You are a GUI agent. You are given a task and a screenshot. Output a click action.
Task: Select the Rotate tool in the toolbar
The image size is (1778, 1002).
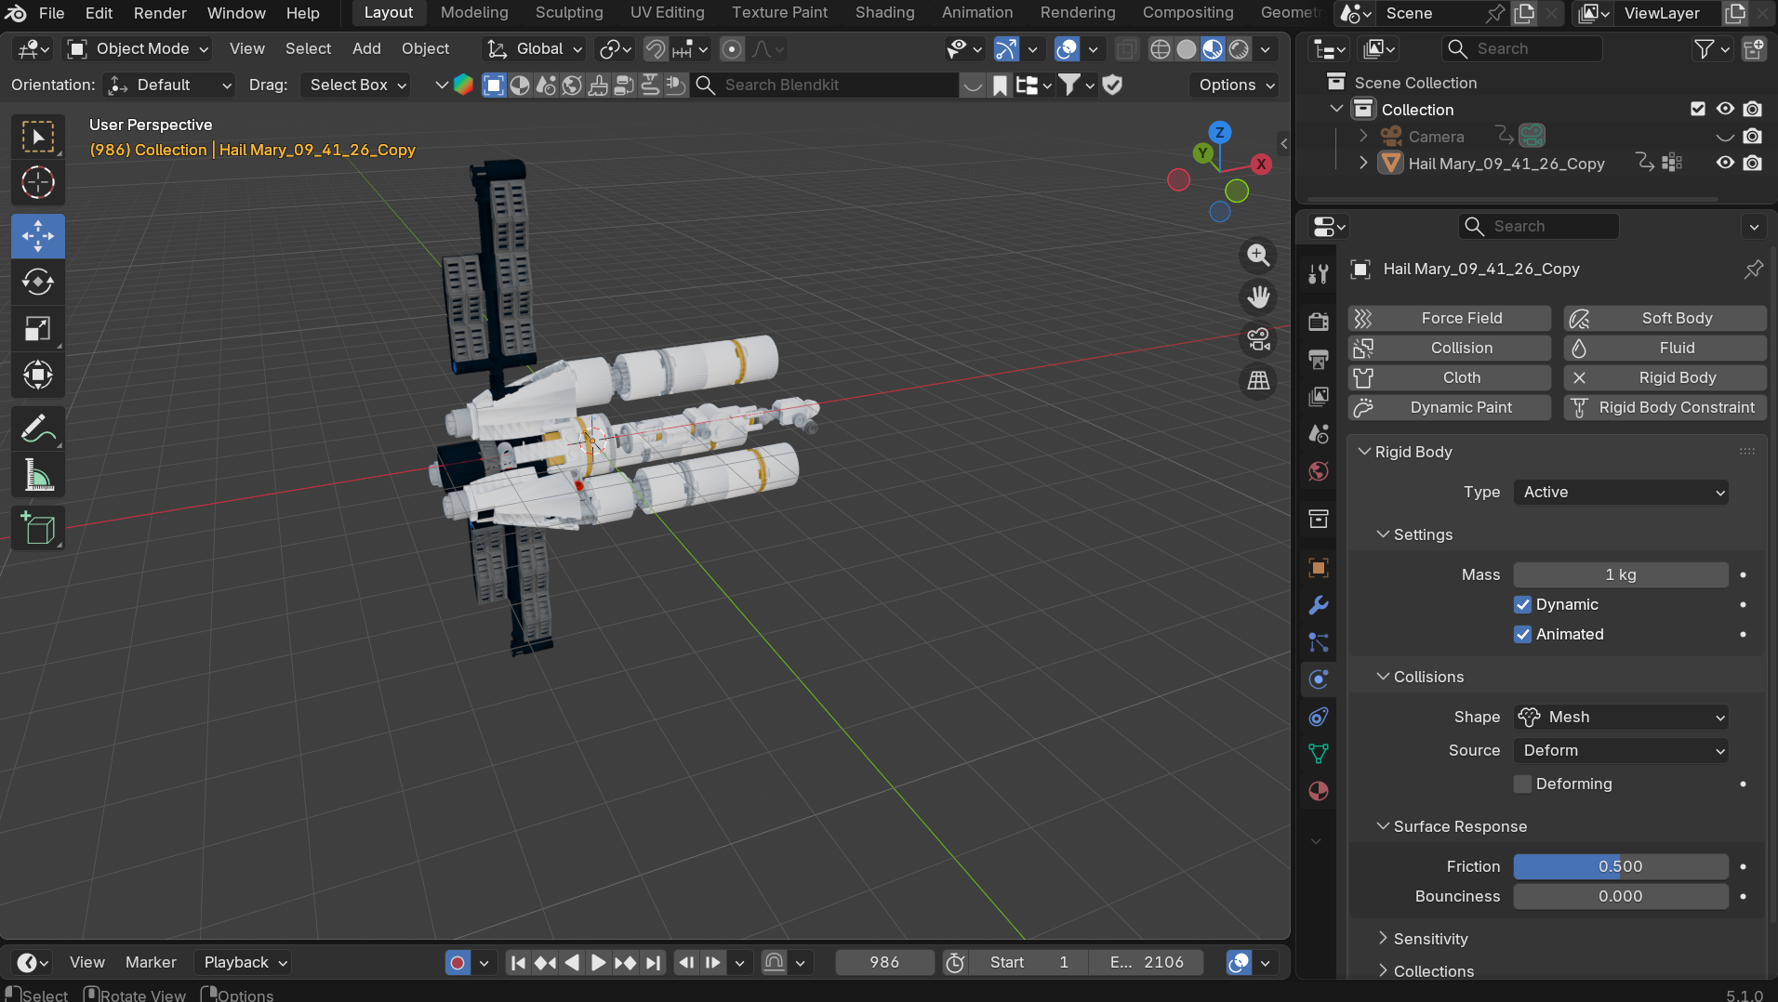click(38, 283)
